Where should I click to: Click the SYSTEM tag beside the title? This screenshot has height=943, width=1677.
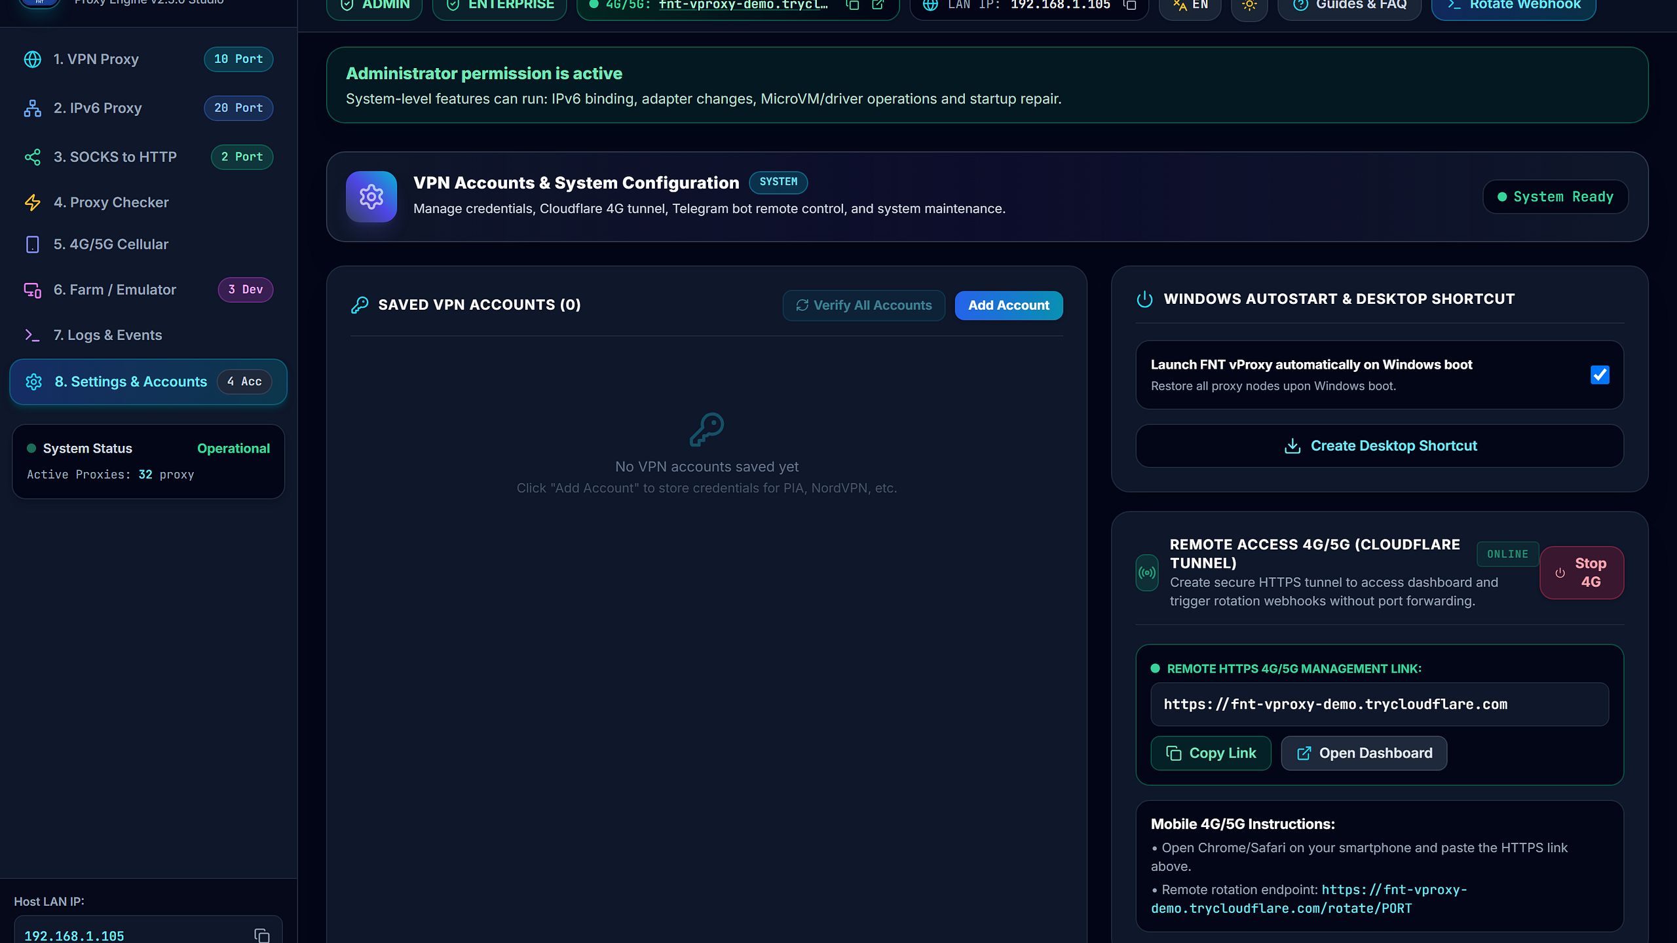point(778,182)
